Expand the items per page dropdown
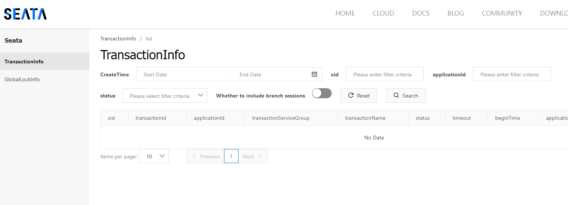The width and height of the screenshot is (568, 205). pyautogui.click(x=154, y=156)
